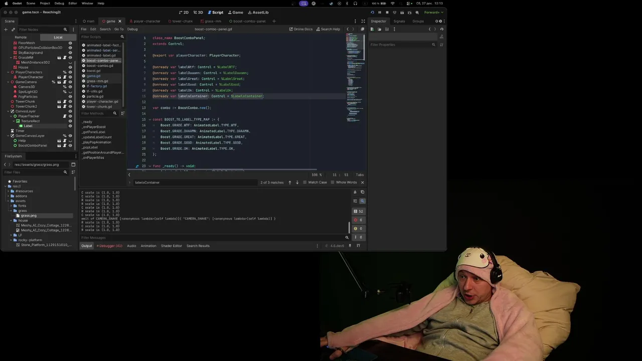Click the instance child scene link icon
Screen dimensions: 642x361
coord(13,30)
